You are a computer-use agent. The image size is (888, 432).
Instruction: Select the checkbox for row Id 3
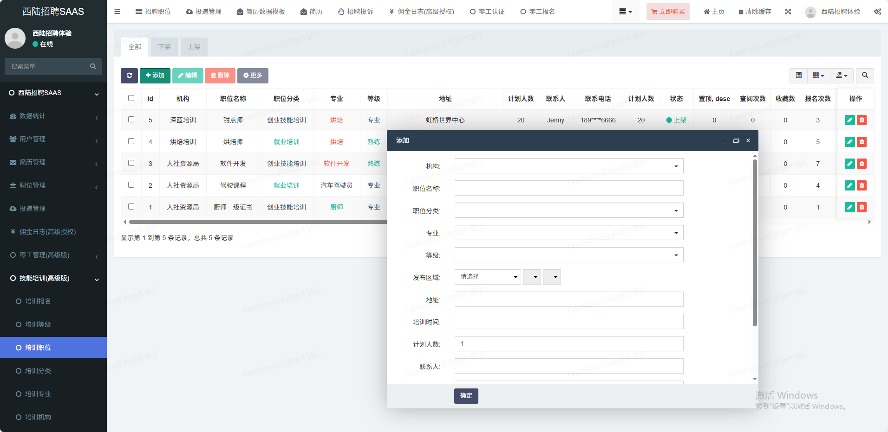[131, 163]
